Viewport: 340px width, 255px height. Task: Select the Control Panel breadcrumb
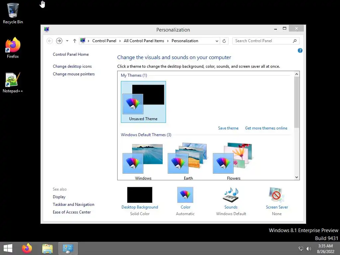tap(104, 41)
